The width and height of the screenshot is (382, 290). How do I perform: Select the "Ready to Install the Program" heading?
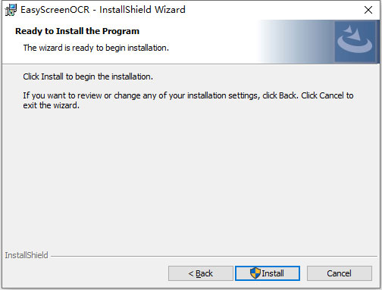[x=77, y=31]
